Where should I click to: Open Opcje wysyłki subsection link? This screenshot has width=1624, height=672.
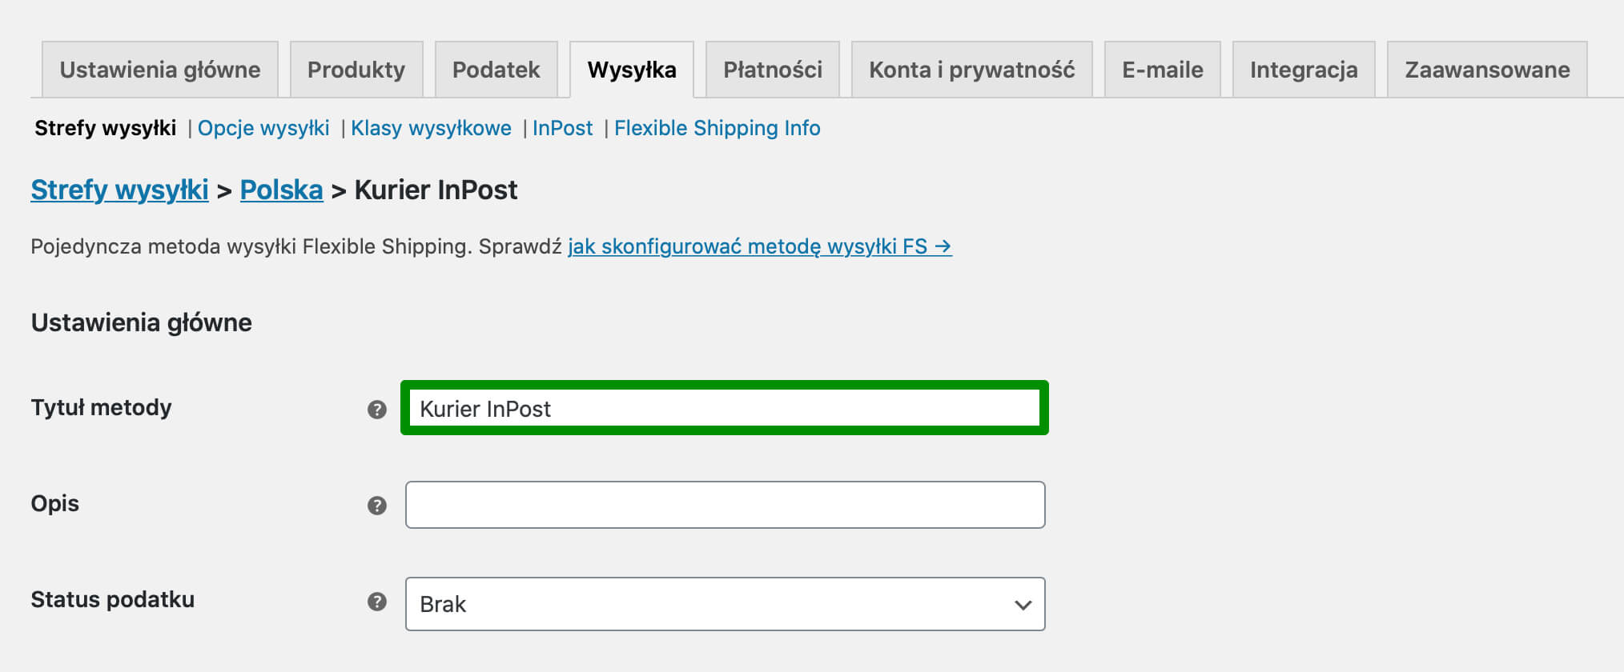[x=263, y=128]
